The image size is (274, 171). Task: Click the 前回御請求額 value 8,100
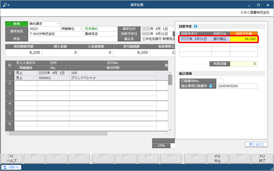23,52
